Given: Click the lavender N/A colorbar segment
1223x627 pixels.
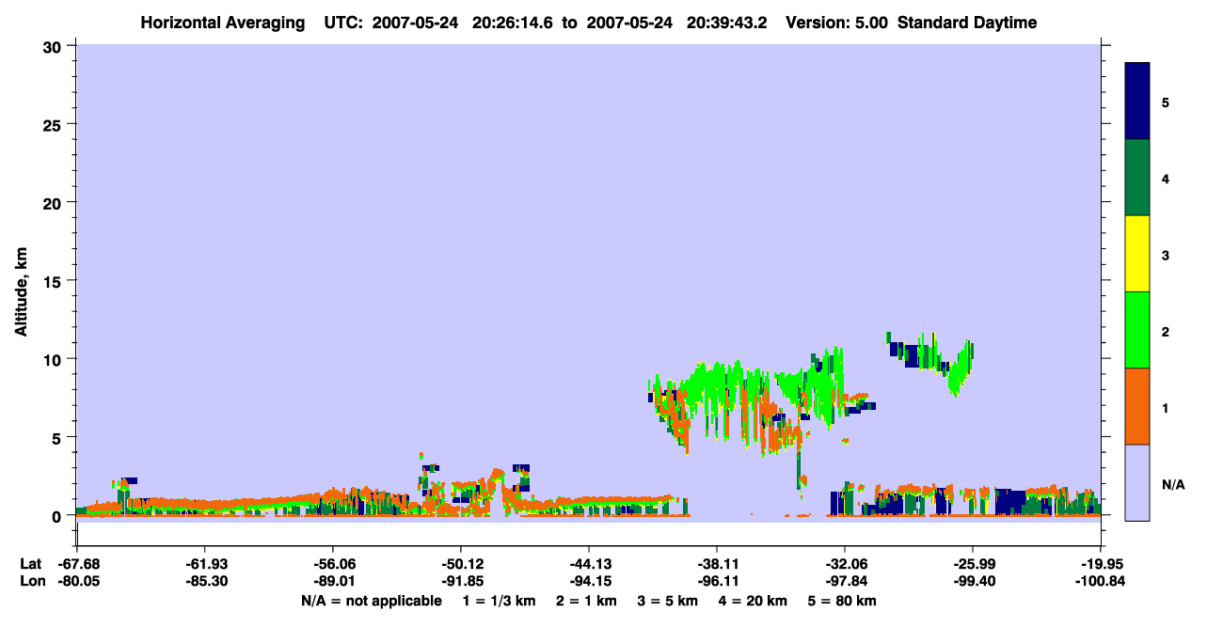Looking at the screenshot, I should pyautogui.click(x=1137, y=482).
